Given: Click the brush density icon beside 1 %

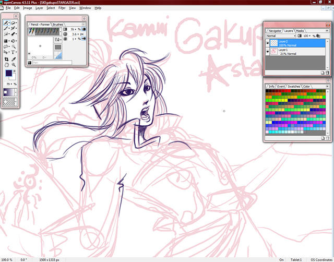Looking at the screenshot, I should pyautogui.click(x=65, y=39).
